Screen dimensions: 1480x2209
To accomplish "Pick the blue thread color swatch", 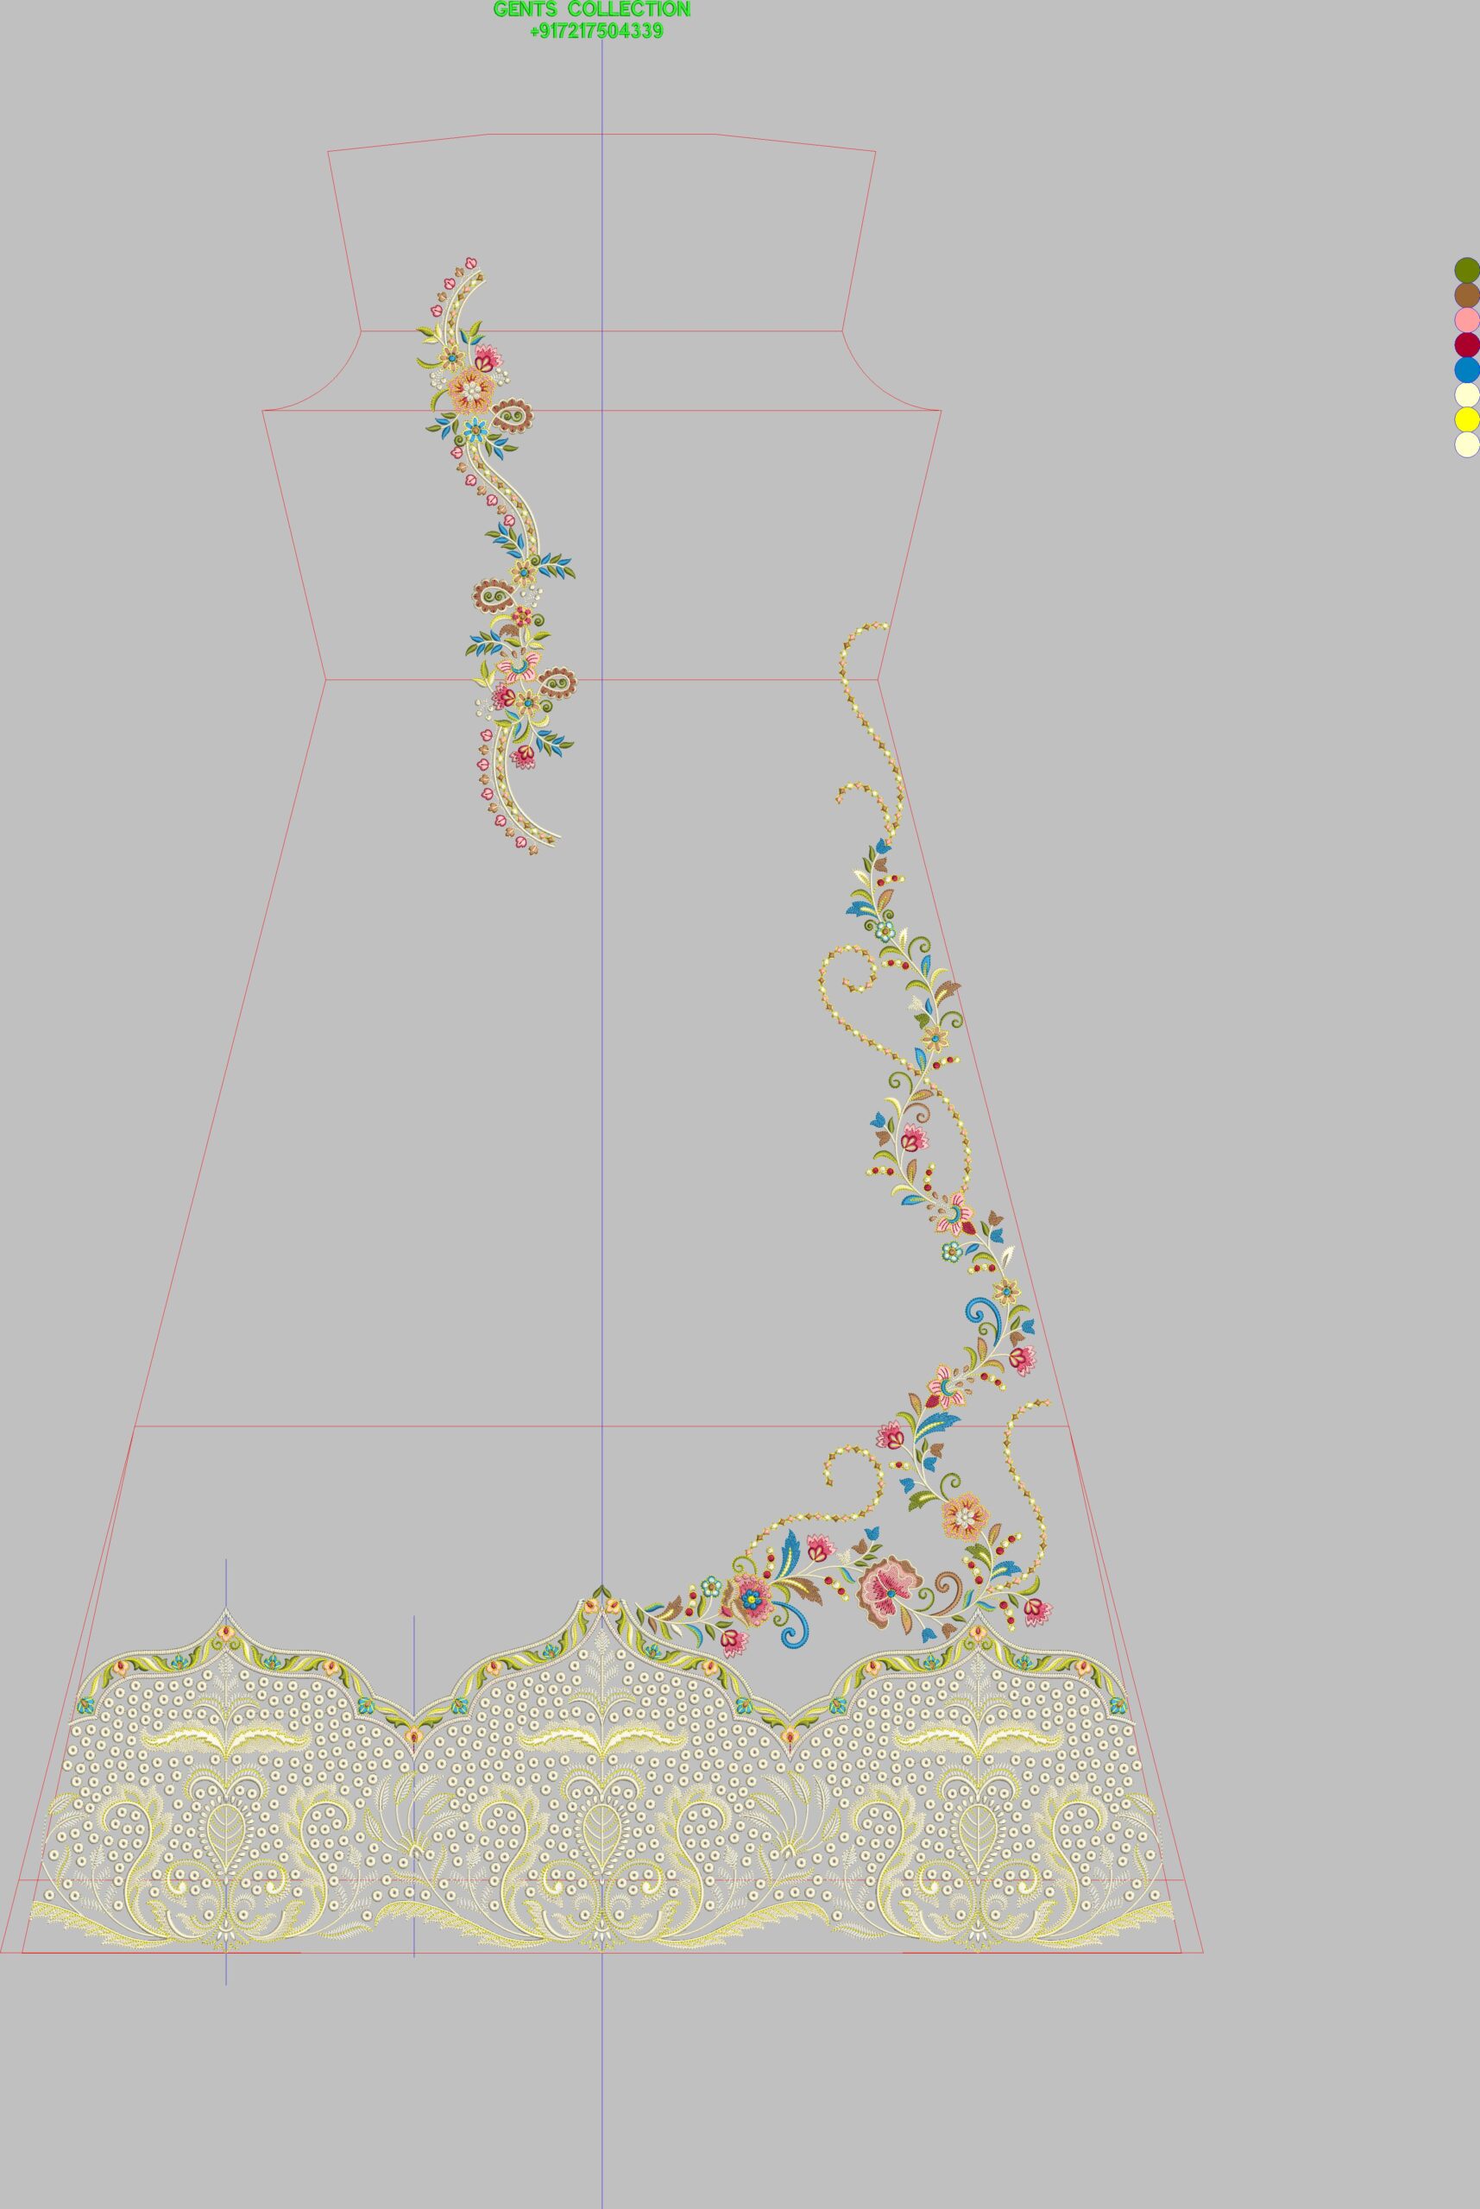I will 1466,370.
